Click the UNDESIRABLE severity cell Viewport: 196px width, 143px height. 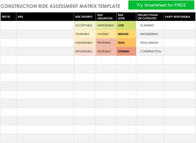85,43
